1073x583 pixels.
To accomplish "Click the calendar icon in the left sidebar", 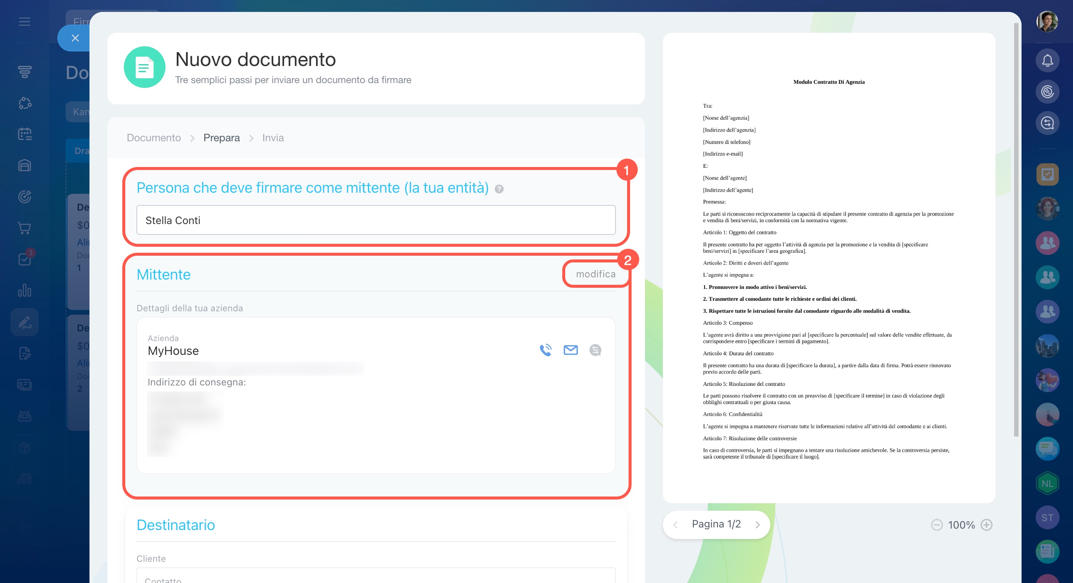I will (x=25, y=134).
